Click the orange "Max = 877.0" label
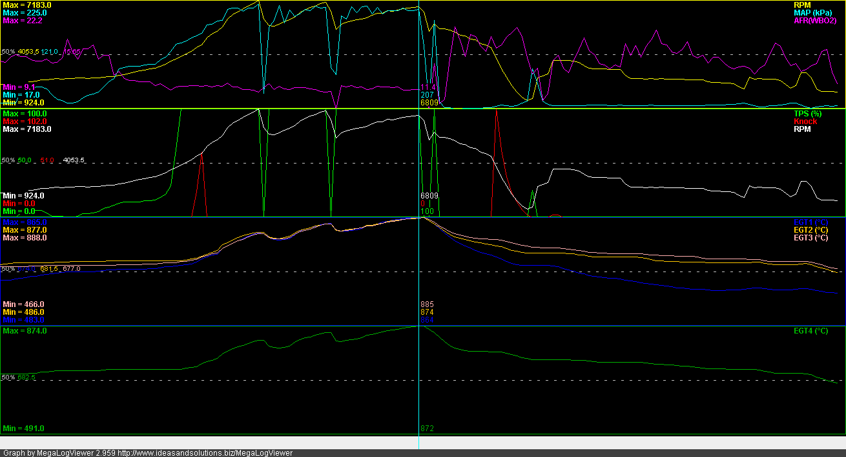 click(25, 230)
